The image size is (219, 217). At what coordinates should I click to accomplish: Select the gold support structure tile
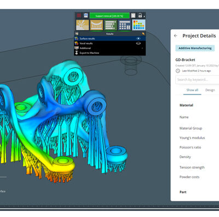(x=96, y=25)
